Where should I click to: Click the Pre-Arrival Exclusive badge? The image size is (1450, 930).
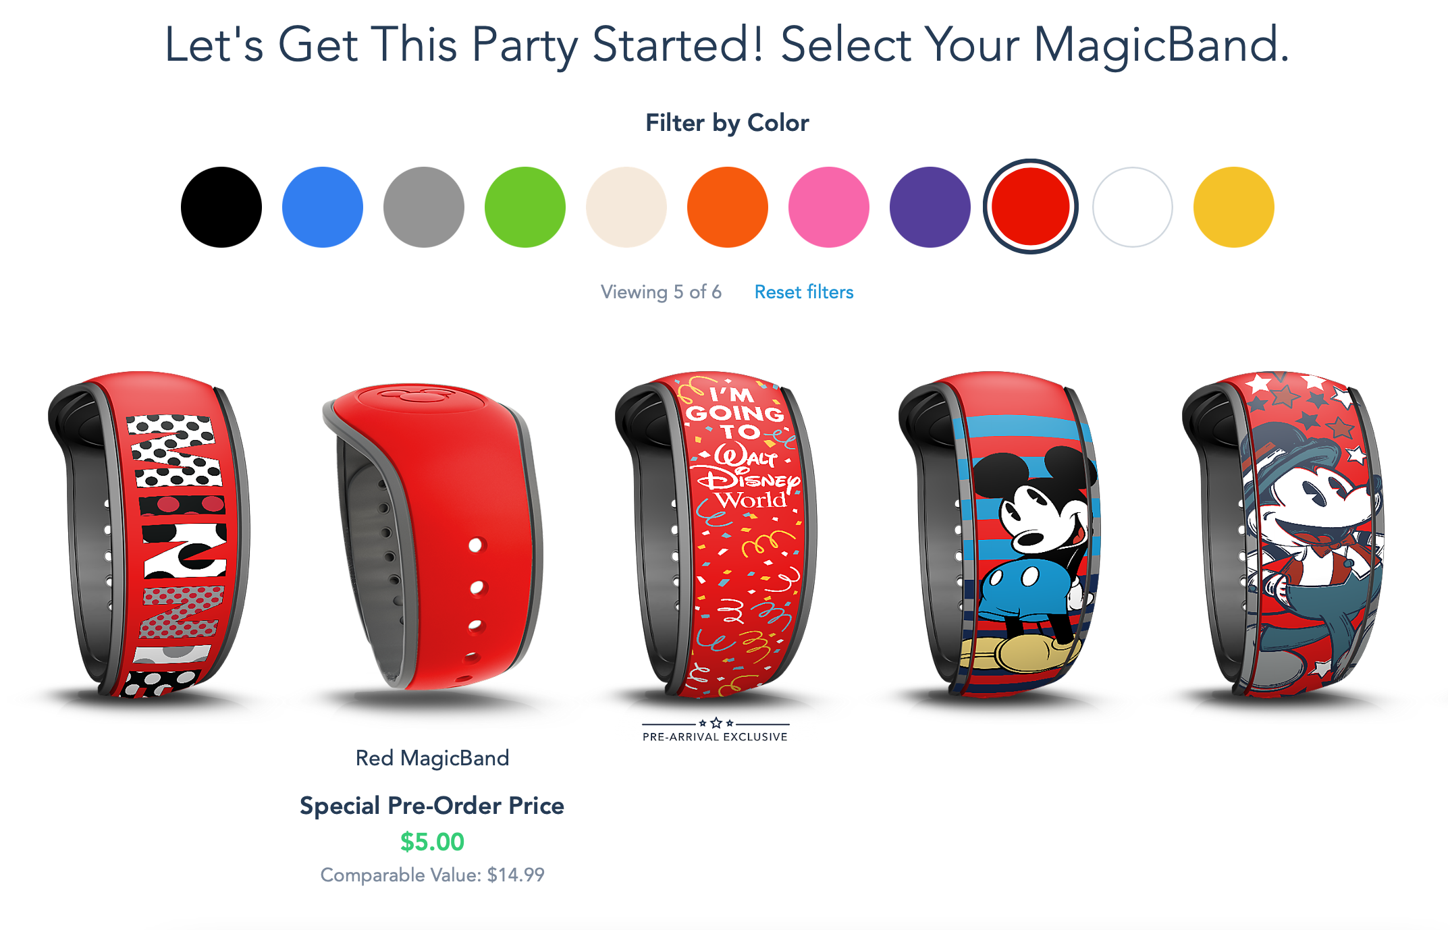pos(716,731)
